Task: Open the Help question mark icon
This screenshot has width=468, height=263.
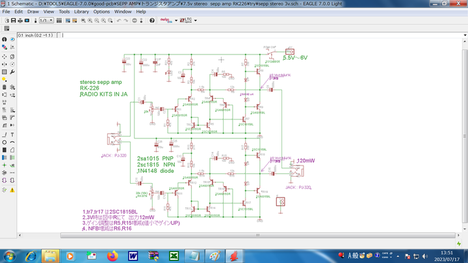Action: point(152,21)
